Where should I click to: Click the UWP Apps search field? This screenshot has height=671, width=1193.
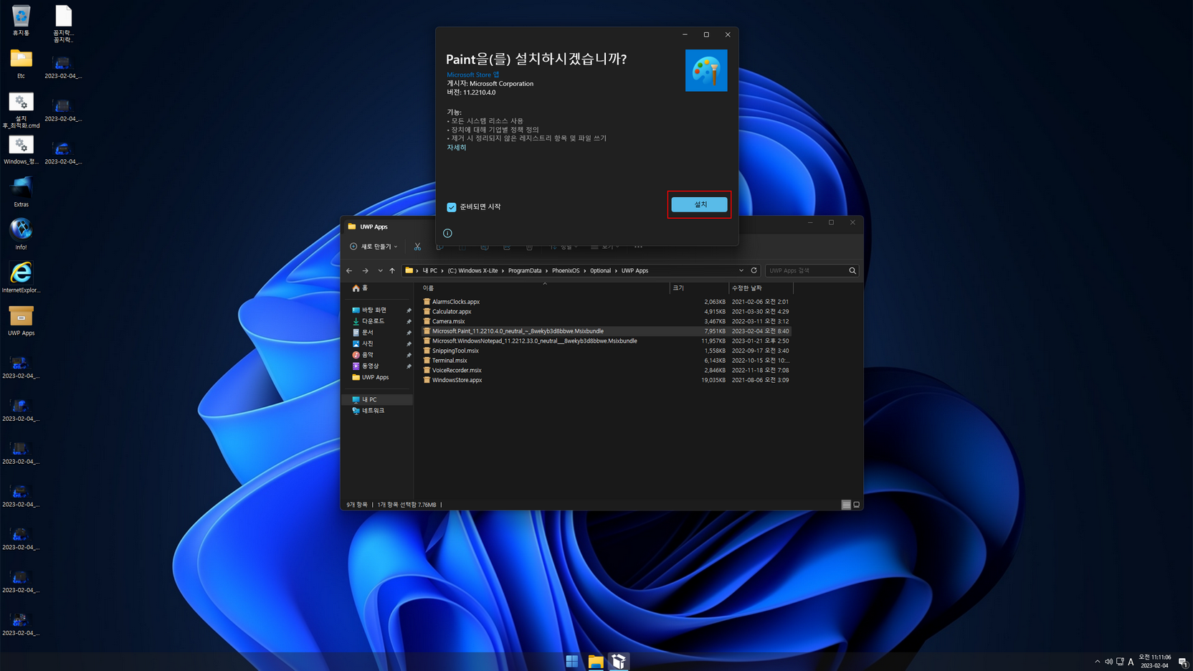[x=806, y=271]
